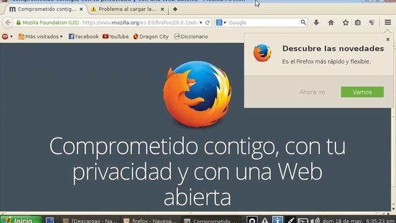Go back with the back arrow button
The width and height of the screenshot is (396, 223).
(8, 22)
